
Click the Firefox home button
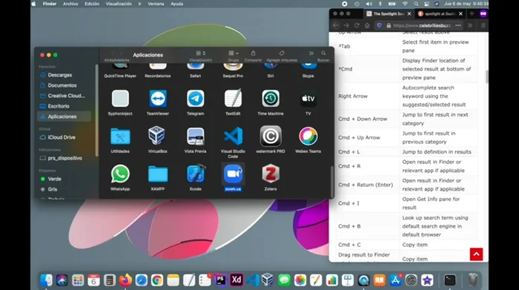(x=367, y=25)
